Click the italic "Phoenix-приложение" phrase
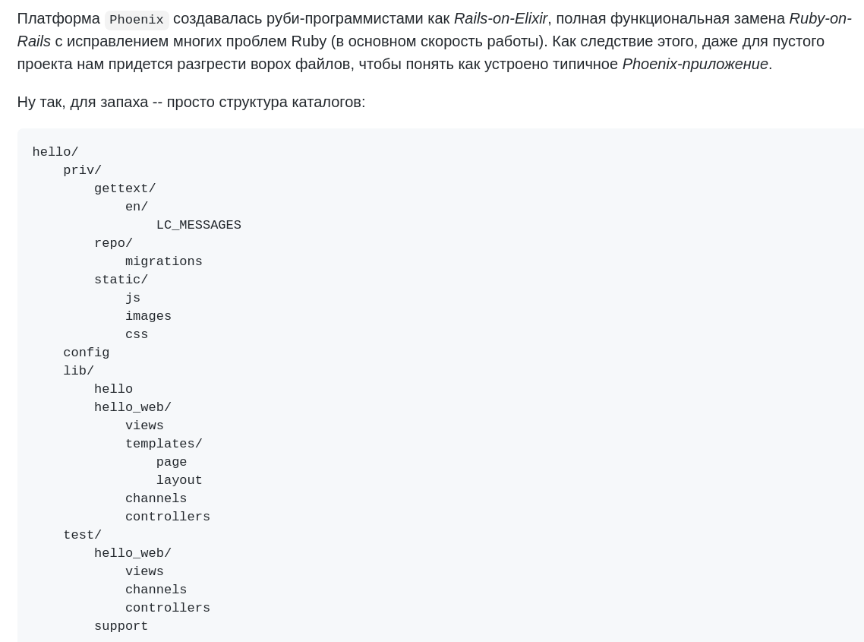This screenshot has height=642, width=864. point(695,64)
